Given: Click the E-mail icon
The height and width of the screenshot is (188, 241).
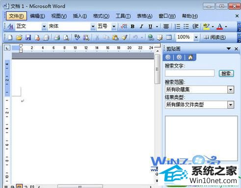Looking at the screenshot, I should (46, 37).
